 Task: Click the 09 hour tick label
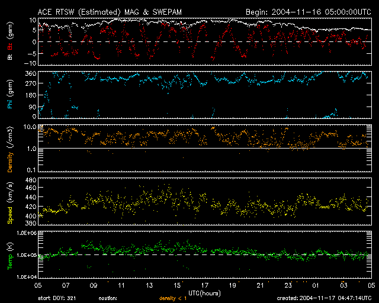pyautogui.click(x=93, y=285)
